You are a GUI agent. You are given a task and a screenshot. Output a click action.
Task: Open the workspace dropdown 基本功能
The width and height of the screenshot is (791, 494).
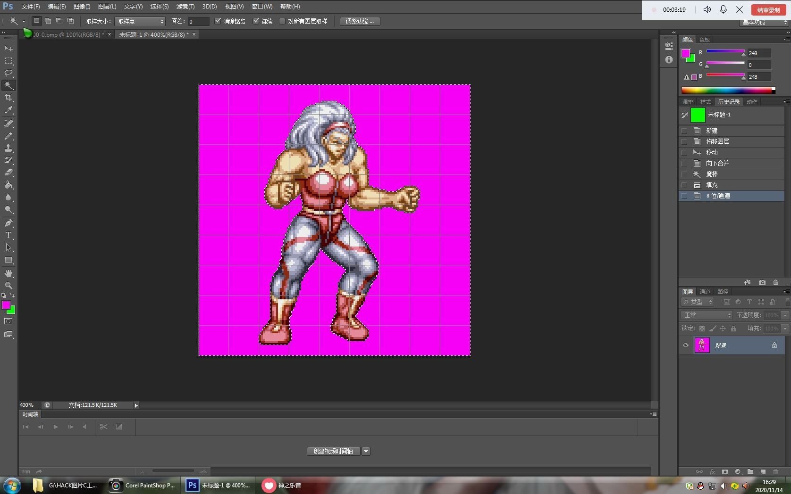(x=764, y=22)
